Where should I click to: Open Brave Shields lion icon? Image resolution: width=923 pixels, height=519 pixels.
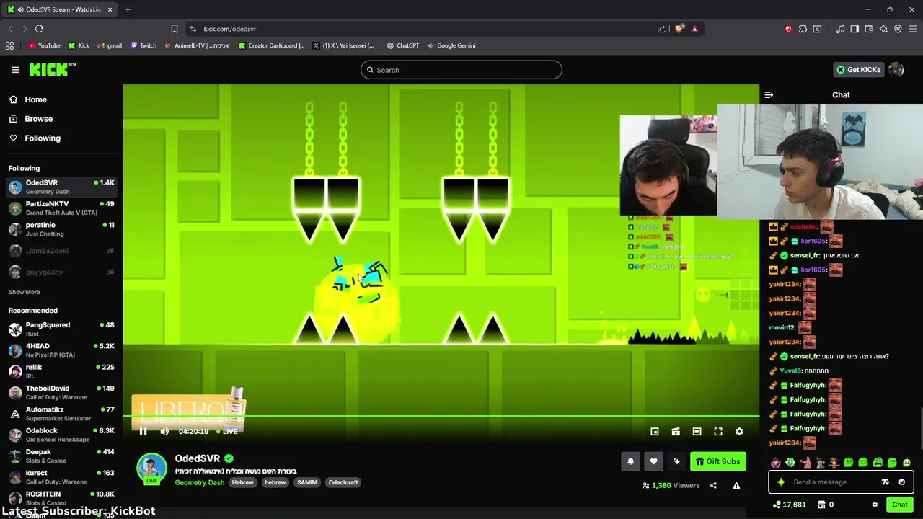coord(679,29)
